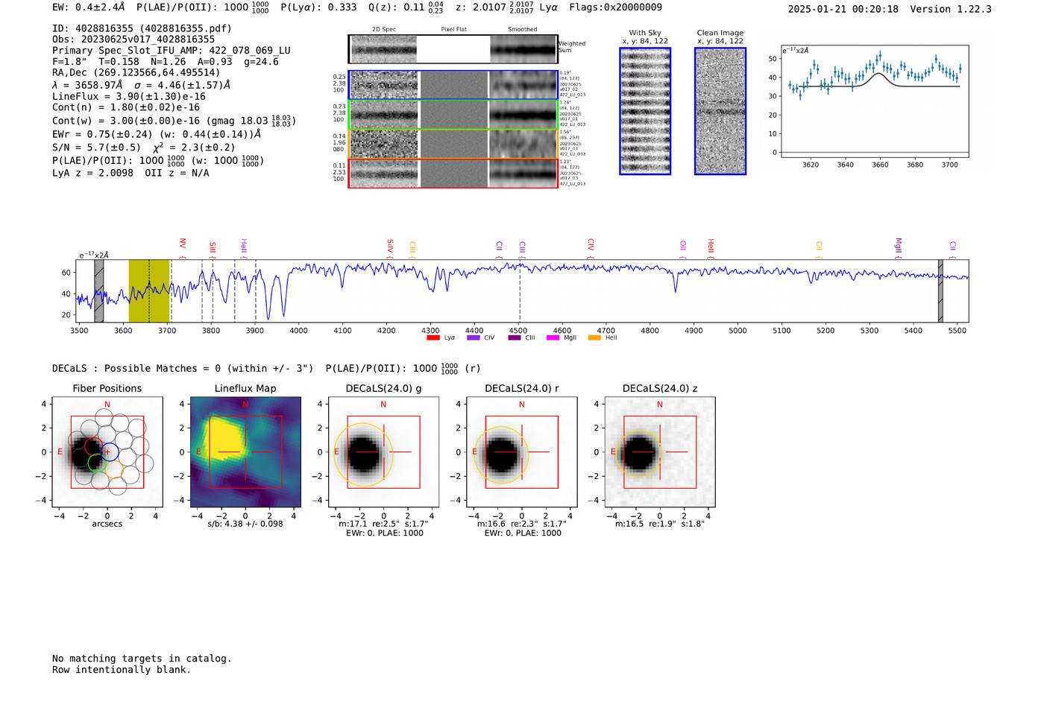Screen dimensions: 1044x710
Task: Click the m:16.5 re:1.9" caption
Action: pos(660,524)
